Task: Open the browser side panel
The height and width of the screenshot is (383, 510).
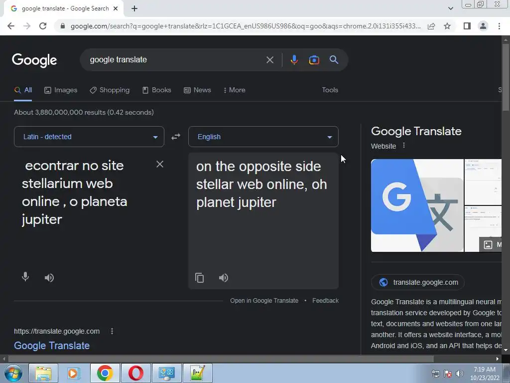Action: 467,26
